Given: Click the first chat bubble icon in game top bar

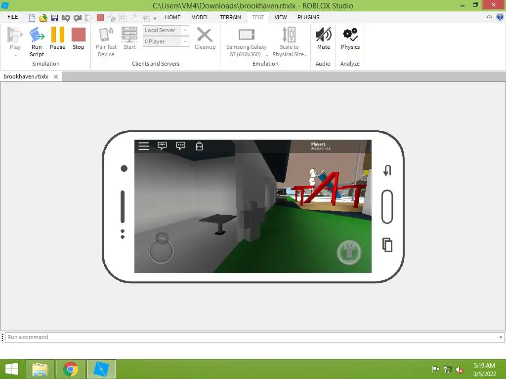Looking at the screenshot, I should point(162,146).
